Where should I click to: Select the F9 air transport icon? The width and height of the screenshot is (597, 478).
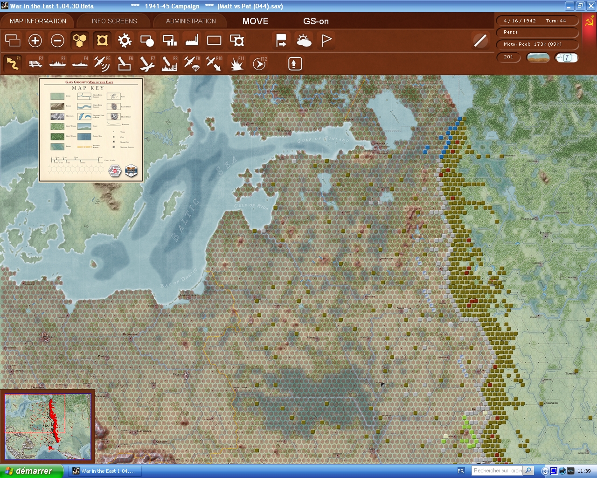pos(192,63)
